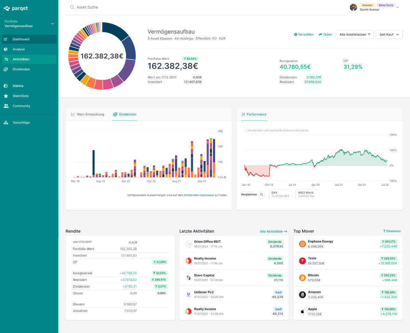Go to Aktivitäten in the sidebar
The height and width of the screenshot is (333, 410).
pyautogui.click(x=29, y=59)
